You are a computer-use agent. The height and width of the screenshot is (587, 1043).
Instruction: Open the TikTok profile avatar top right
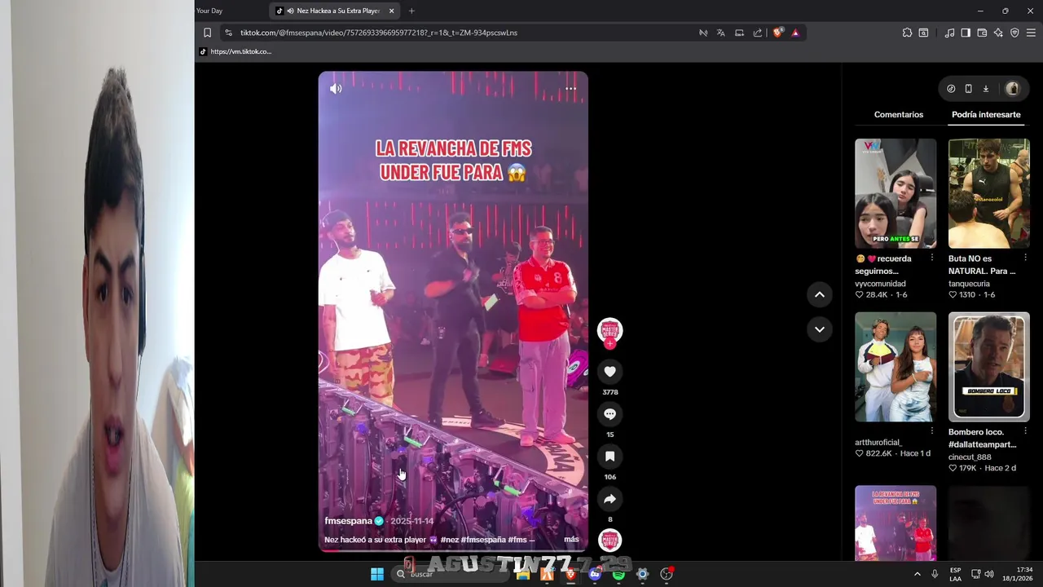(1012, 89)
